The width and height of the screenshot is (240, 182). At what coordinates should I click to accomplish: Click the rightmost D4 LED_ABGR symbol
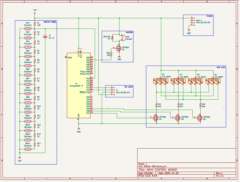coord(213,81)
